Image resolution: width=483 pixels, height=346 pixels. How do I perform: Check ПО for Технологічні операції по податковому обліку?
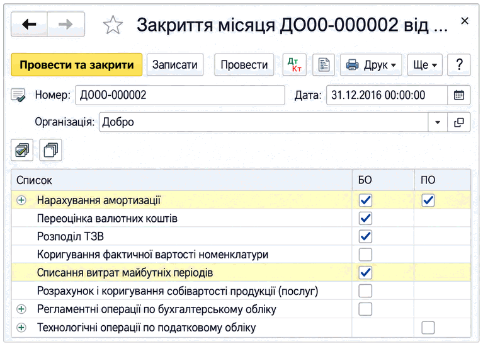click(428, 327)
